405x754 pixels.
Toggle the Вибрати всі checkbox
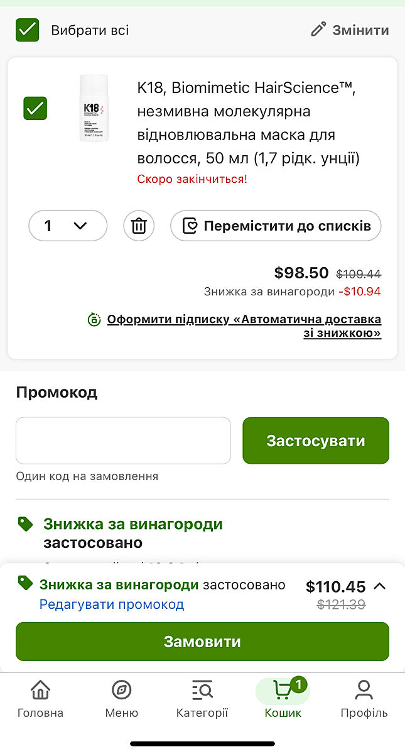(x=28, y=30)
